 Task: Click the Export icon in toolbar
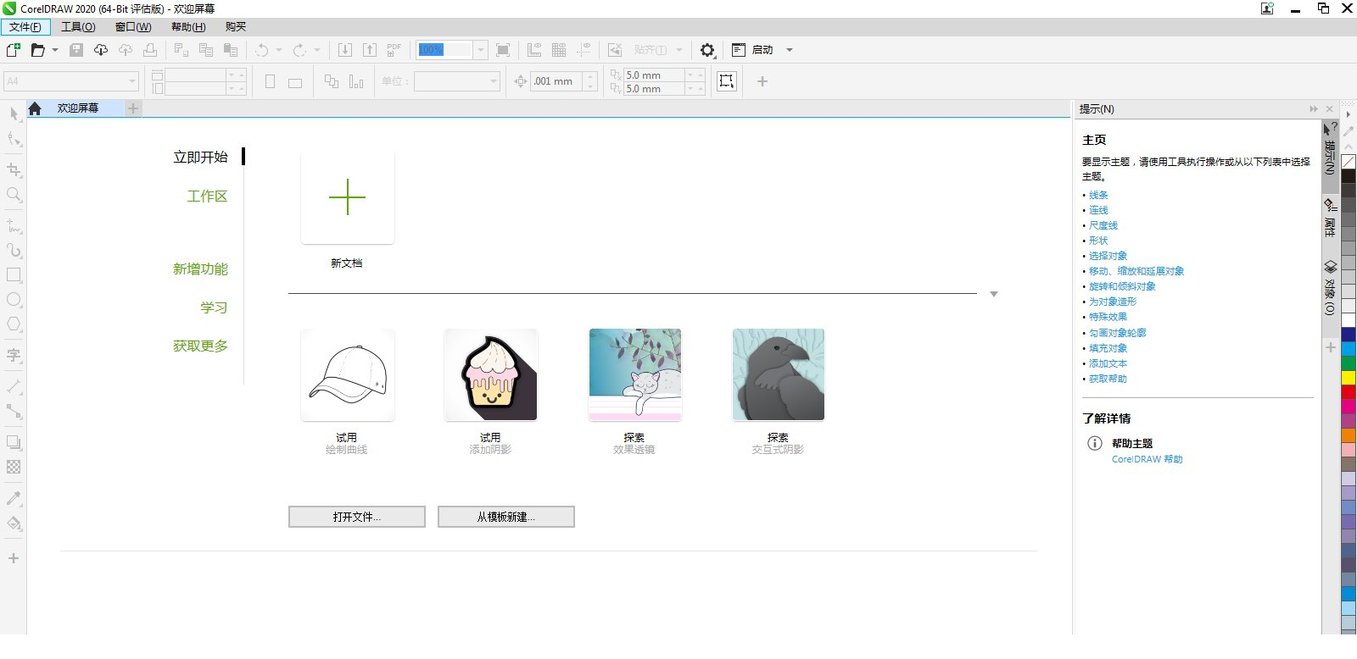click(x=370, y=50)
